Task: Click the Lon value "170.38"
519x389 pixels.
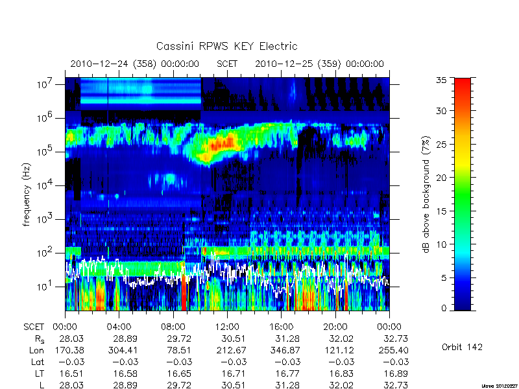Action: tap(69, 350)
